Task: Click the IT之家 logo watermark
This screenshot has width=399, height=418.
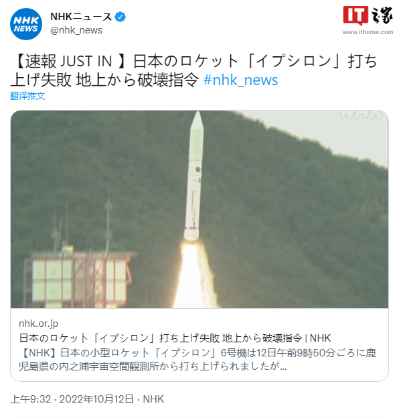Action: (368, 15)
